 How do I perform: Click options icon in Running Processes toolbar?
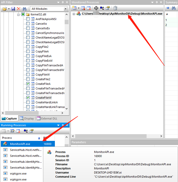(x=31, y=131)
